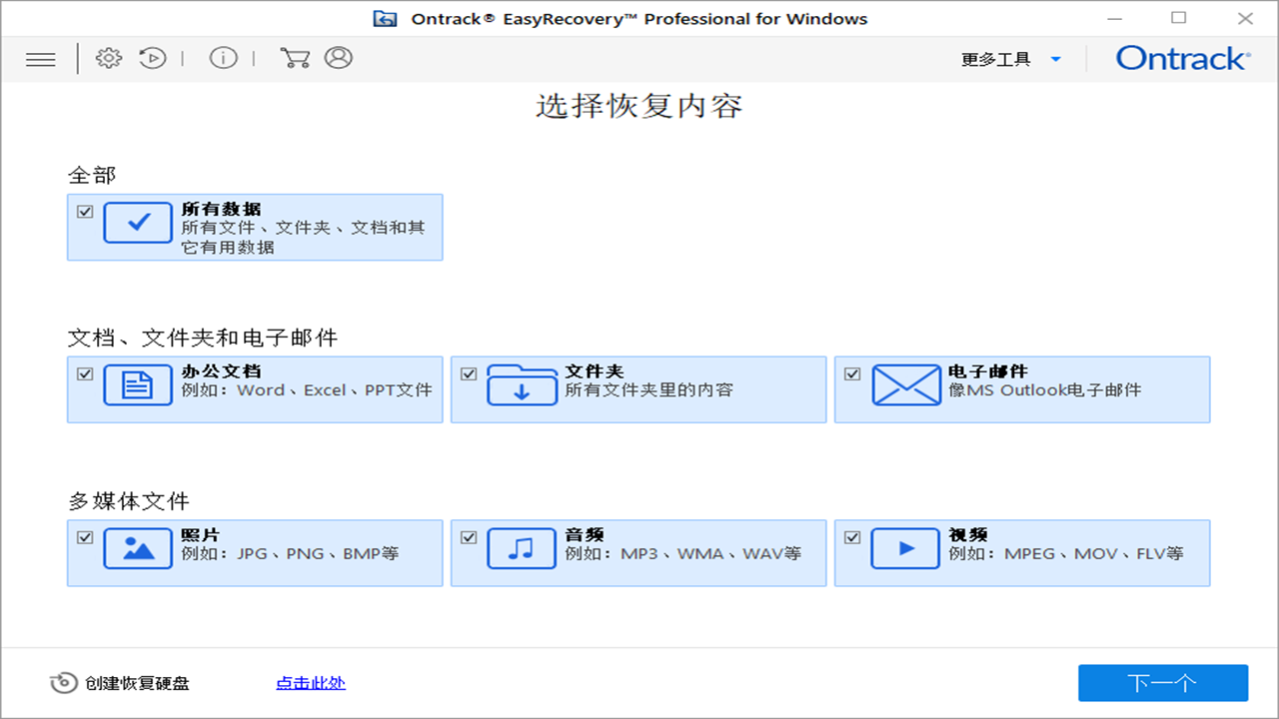Select the 照片 recovery tile
The height and width of the screenshot is (719, 1279).
pos(255,553)
